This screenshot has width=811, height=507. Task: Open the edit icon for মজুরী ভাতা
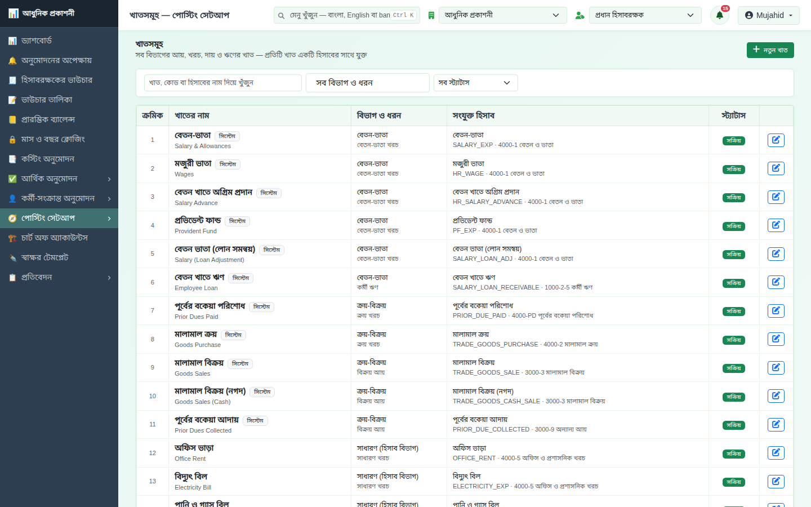tap(776, 168)
